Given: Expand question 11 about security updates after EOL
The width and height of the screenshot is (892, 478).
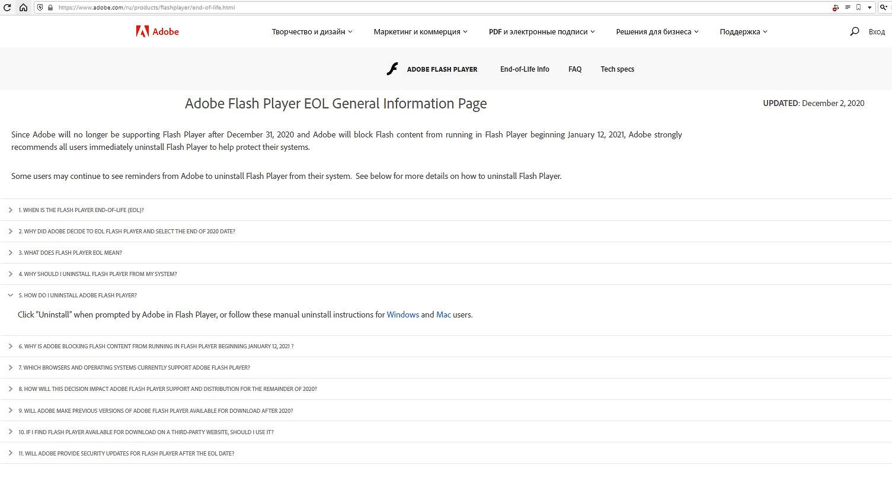Looking at the screenshot, I should tap(446, 453).
